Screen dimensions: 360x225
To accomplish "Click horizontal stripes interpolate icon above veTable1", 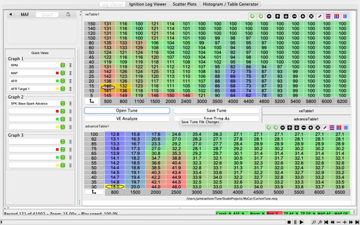I will 328,16.
